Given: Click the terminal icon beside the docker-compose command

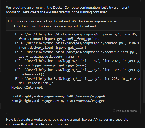Looking at the screenshot, I should click(10, 21).
